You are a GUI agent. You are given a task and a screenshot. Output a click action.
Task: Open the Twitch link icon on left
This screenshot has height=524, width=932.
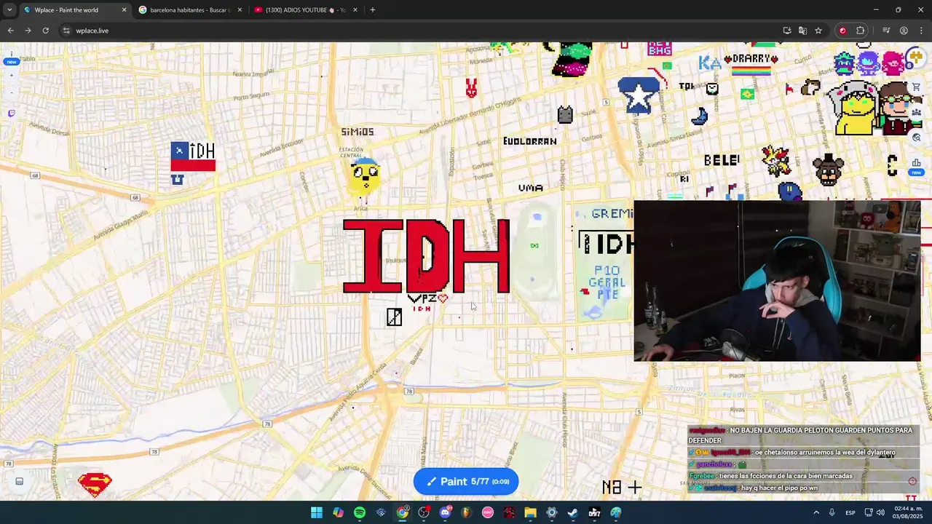coord(11,114)
